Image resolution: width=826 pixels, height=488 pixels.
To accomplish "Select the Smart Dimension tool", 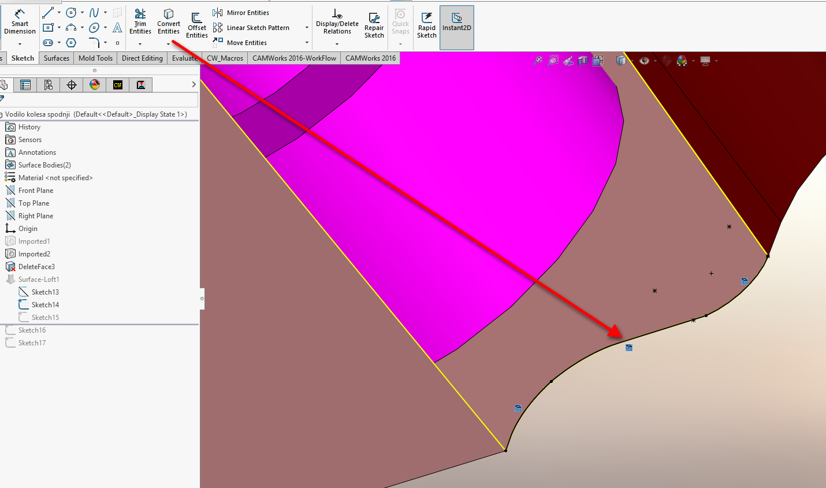I will point(20,23).
